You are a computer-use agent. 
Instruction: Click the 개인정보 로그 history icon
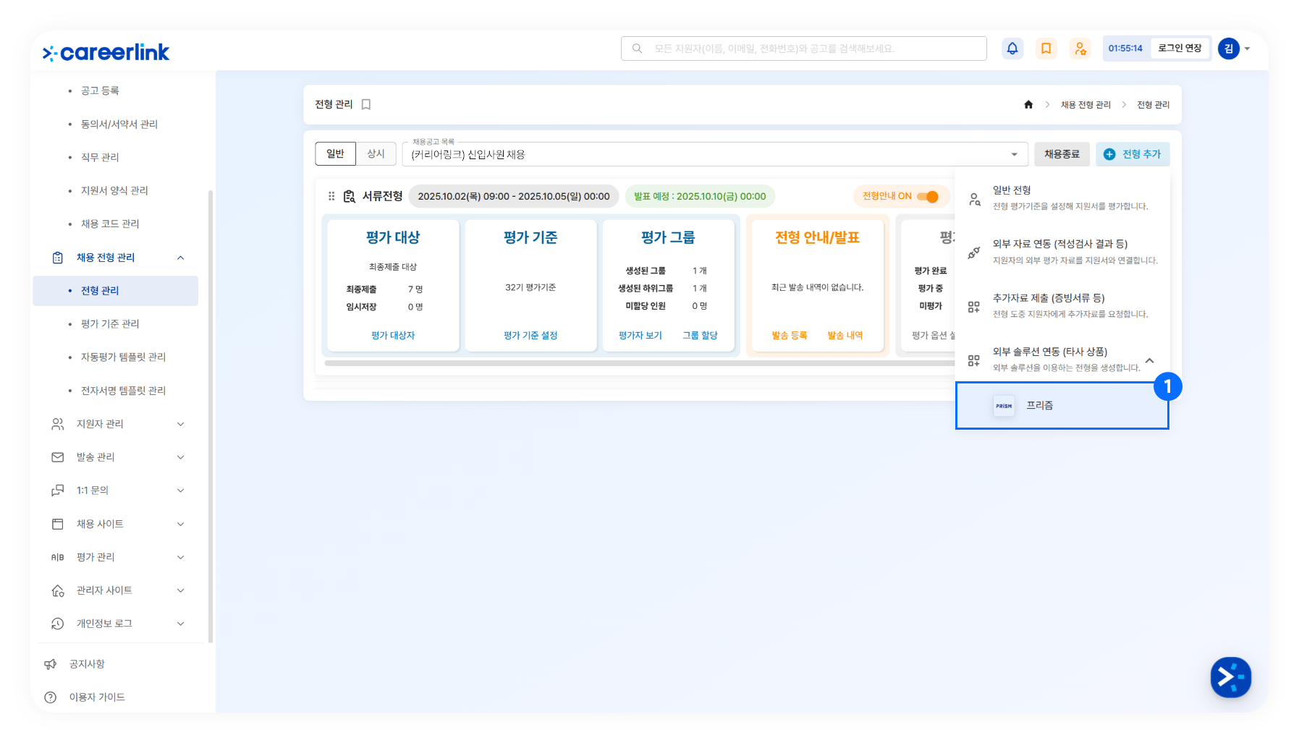58,624
